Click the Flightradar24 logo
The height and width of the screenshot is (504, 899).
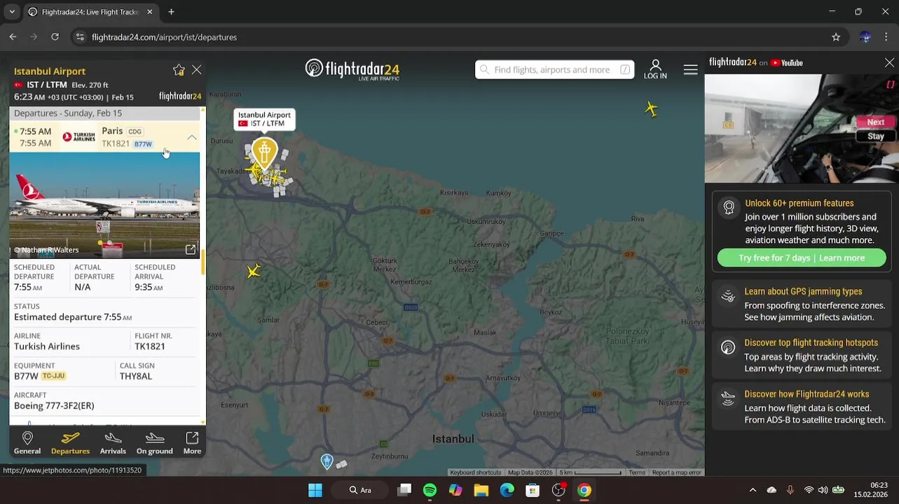pyautogui.click(x=352, y=69)
